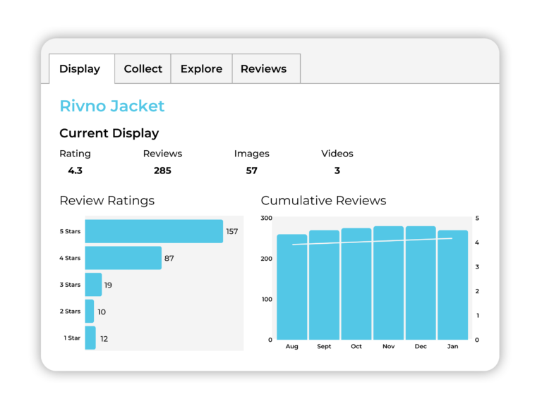Click the Rating value 4.3
The width and height of the screenshot is (542, 413).
tap(75, 171)
